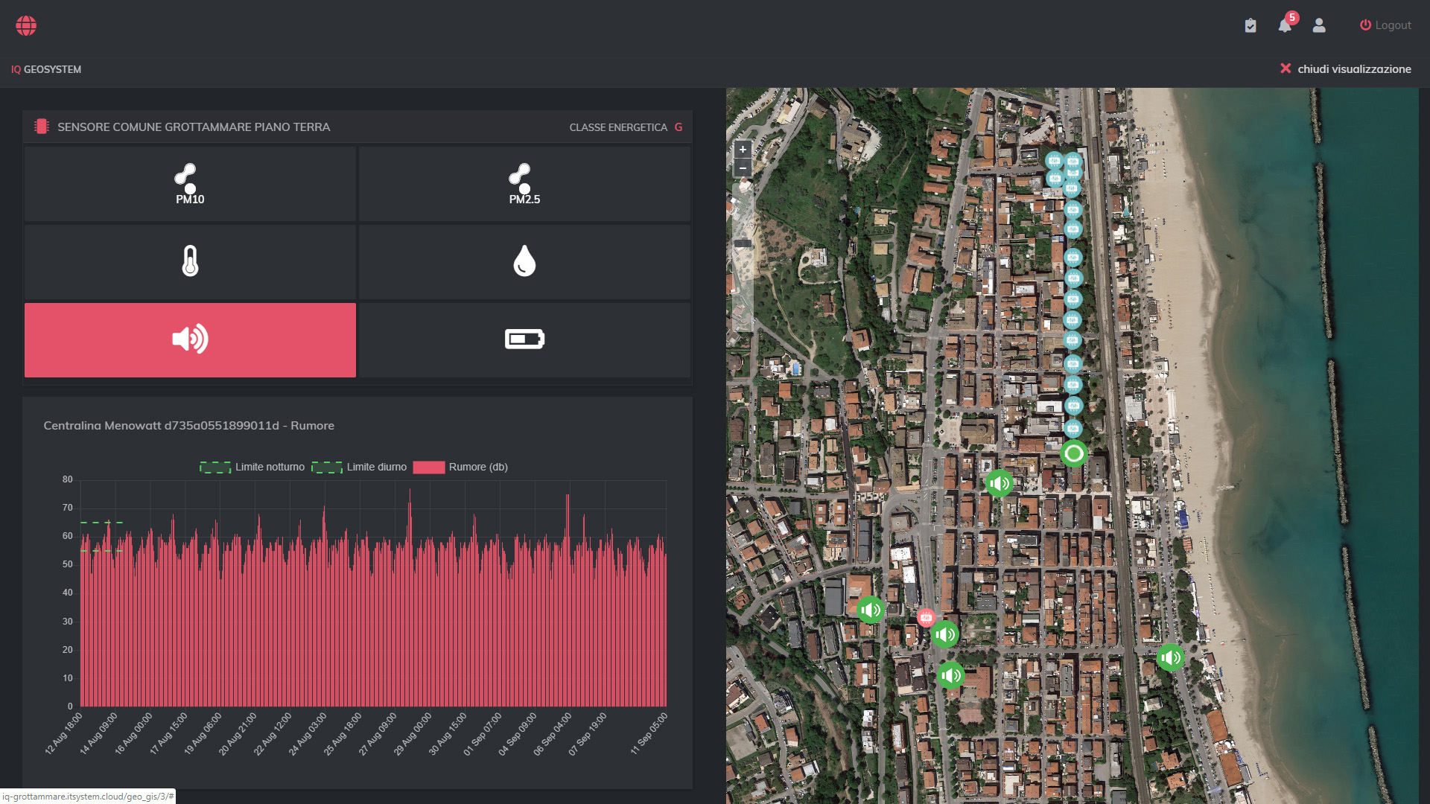Click the SENSORE COMUNE GROTTAMMARE PIANO TERRA title
This screenshot has width=1430, height=804.
pos(194,127)
